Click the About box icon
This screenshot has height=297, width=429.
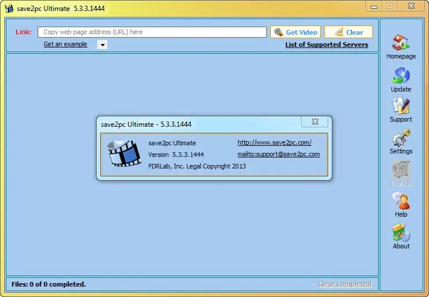[401, 233]
